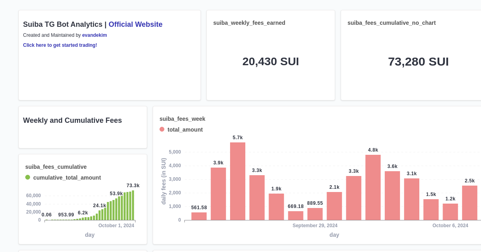Toggle the cumulative_total_amount legend entry
Image resolution: width=481 pixels, height=252 pixels.
coord(67,178)
